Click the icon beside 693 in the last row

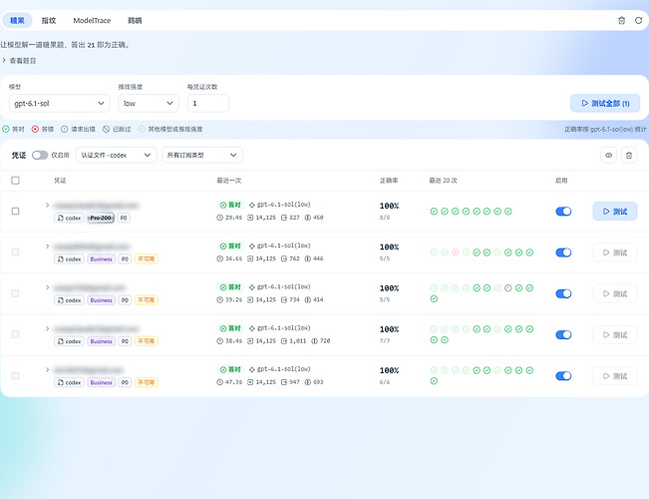click(308, 382)
